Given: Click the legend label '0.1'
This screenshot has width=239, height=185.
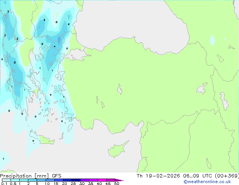Looking at the screenshot, I should (x=4, y=183).
